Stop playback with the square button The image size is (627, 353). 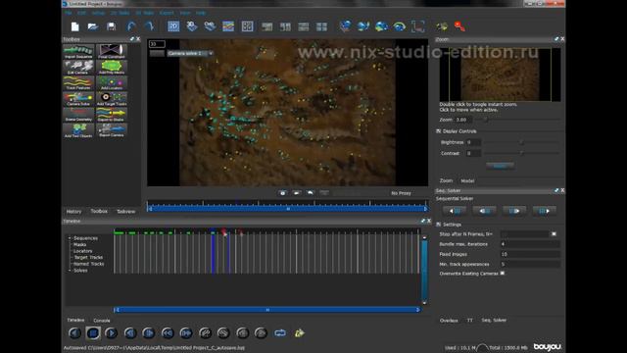pos(93,333)
